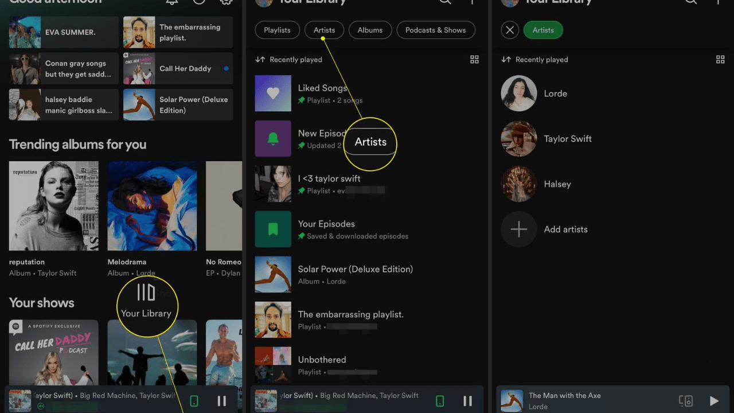734x413 pixels.
Task: Switch to grid view in right artists screen
Action: [x=720, y=60]
